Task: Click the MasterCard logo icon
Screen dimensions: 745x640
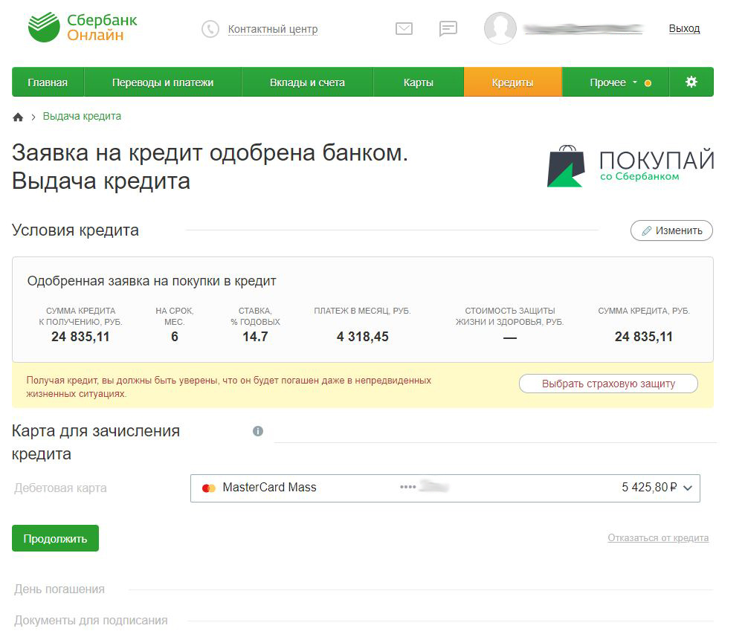Action: pos(209,488)
